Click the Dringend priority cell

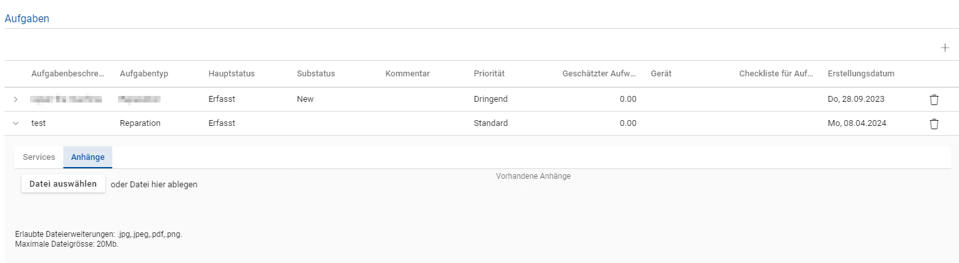(x=490, y=99)
